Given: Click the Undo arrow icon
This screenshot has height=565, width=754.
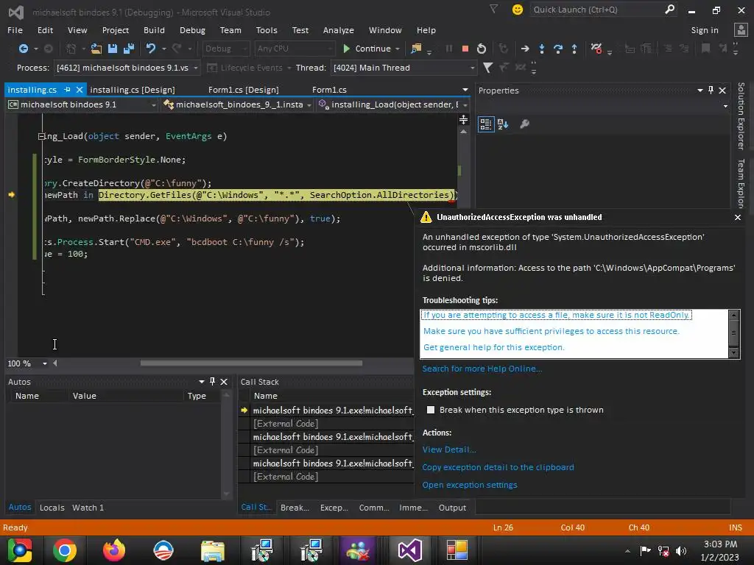Looking at the screenshot, I should click(151, 49).
